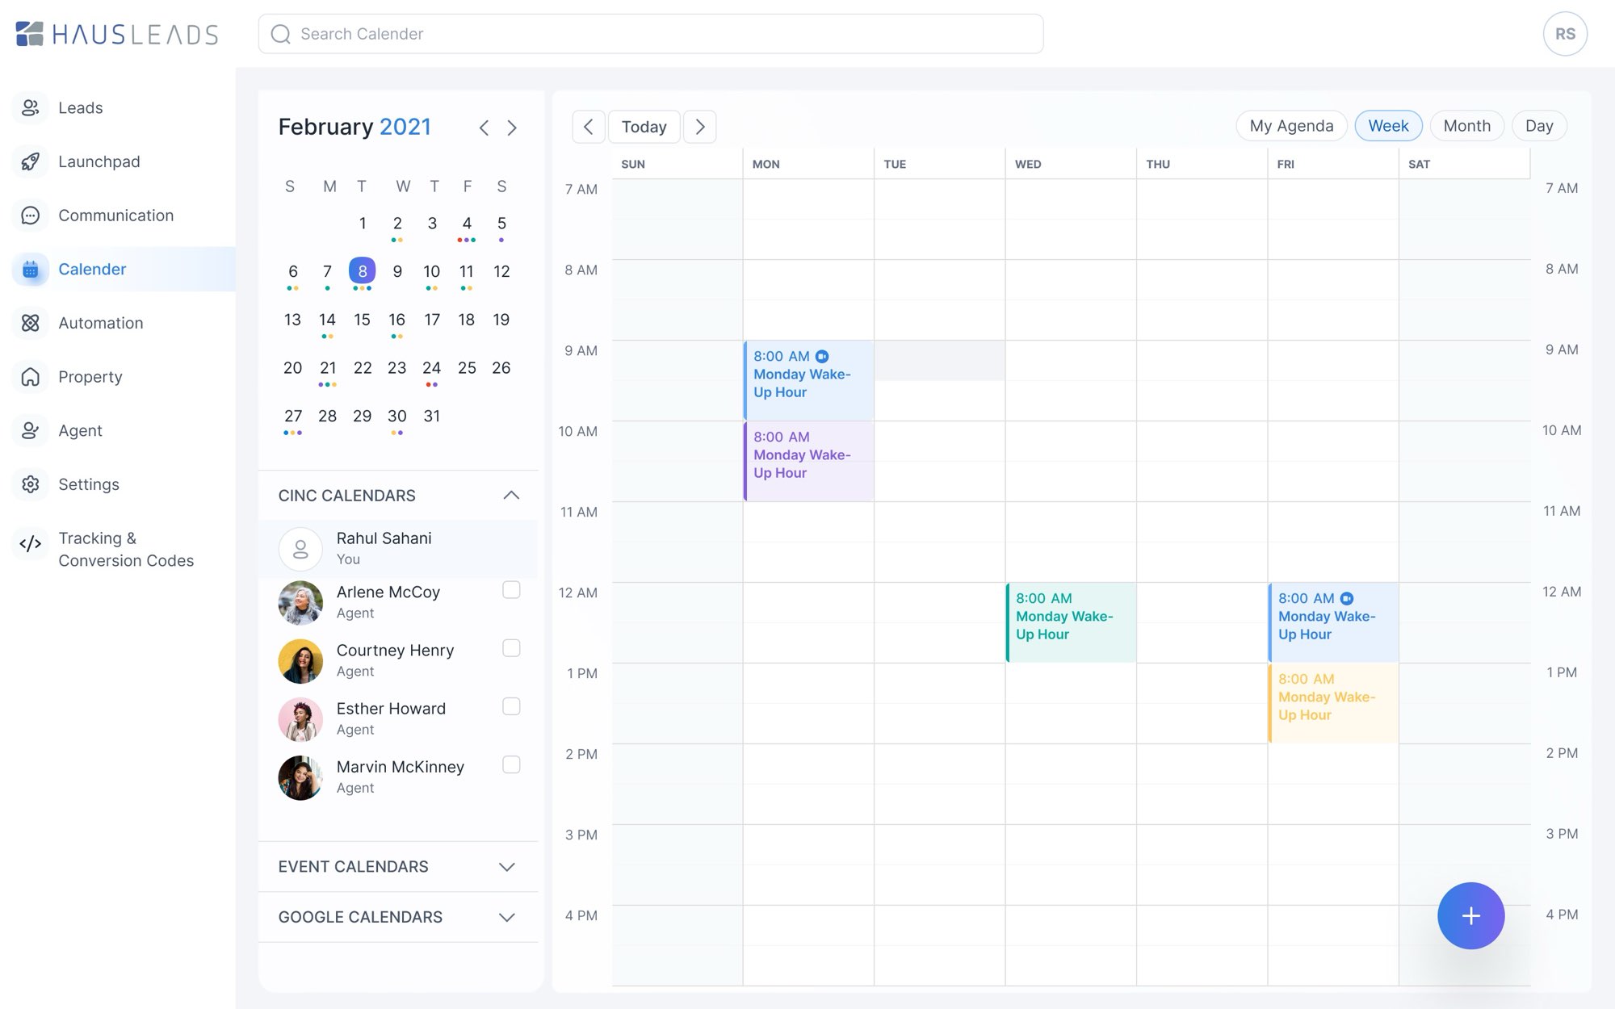The height and width of the screenshot is (1009, 1615).
Task: Open Friday blue Wake-Up Hour event
Action: 1333,622
